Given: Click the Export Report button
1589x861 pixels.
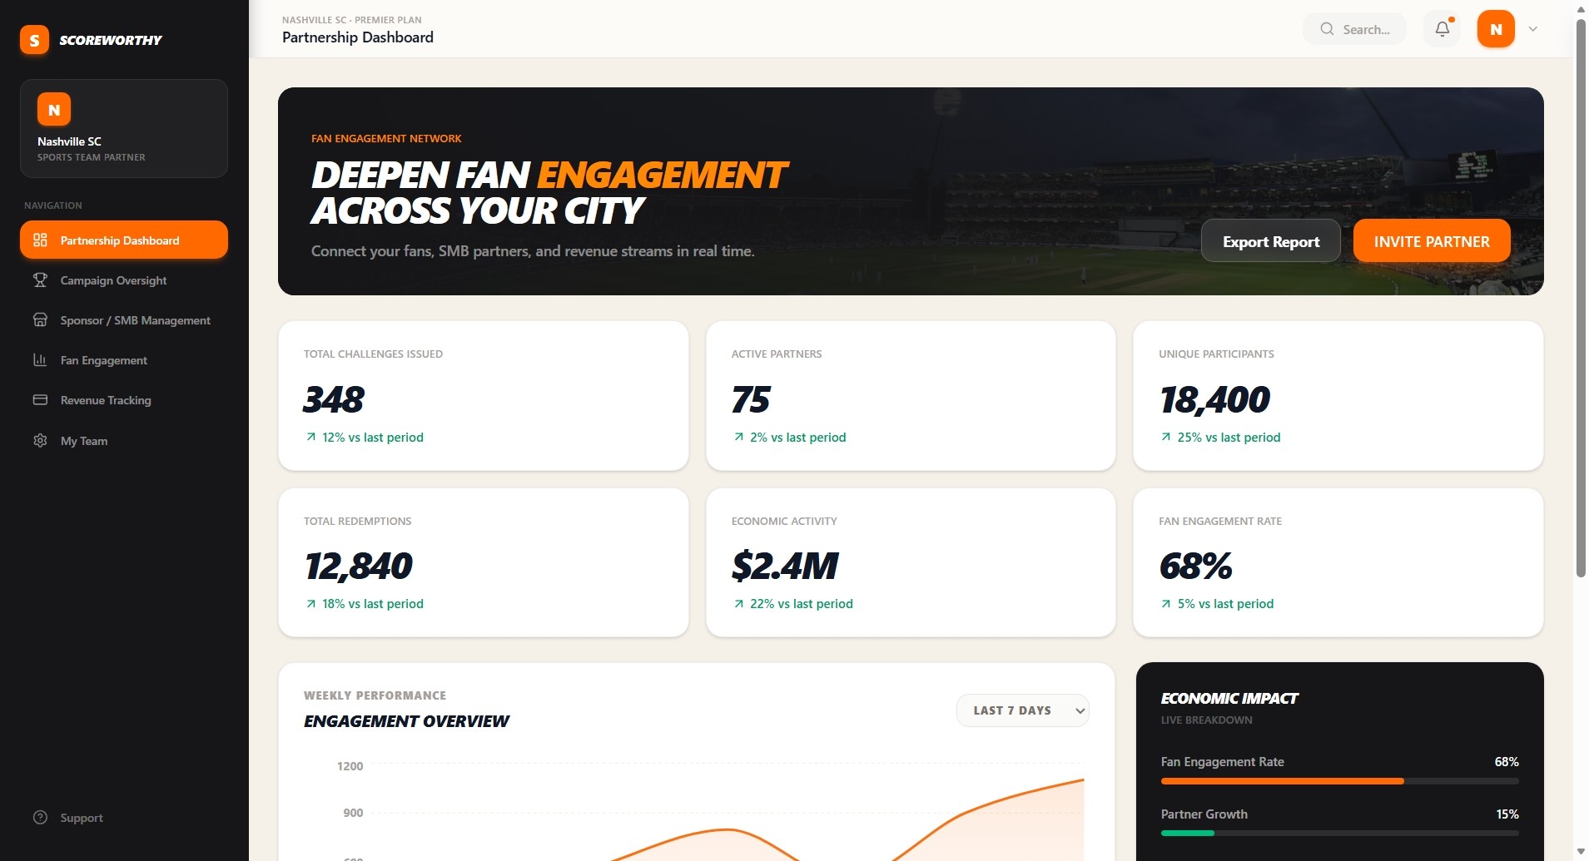Looking at the screenshot, I should pyautogui.click(x=1270, y=241).
